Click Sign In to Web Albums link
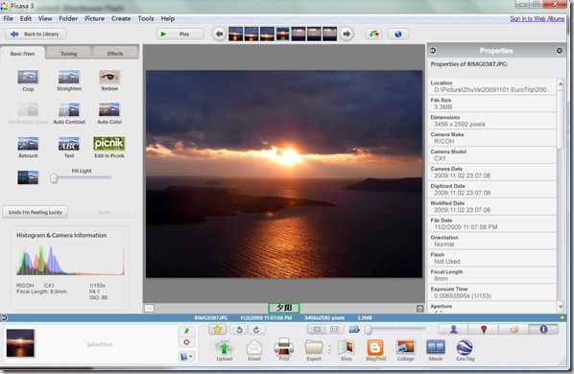This screenshot has width=574, height=374. (537, 18)
